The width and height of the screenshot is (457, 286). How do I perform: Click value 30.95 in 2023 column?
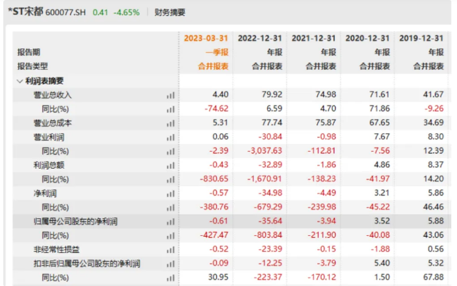[218, 277]
